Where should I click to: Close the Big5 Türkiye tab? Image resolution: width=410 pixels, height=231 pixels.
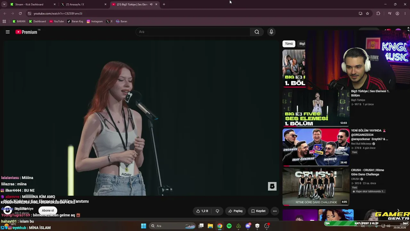[156, 4]
